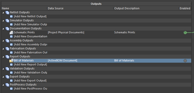
Task: Select the Export Outputs category label
Action: pyautogui.click(x=20, y=77)
